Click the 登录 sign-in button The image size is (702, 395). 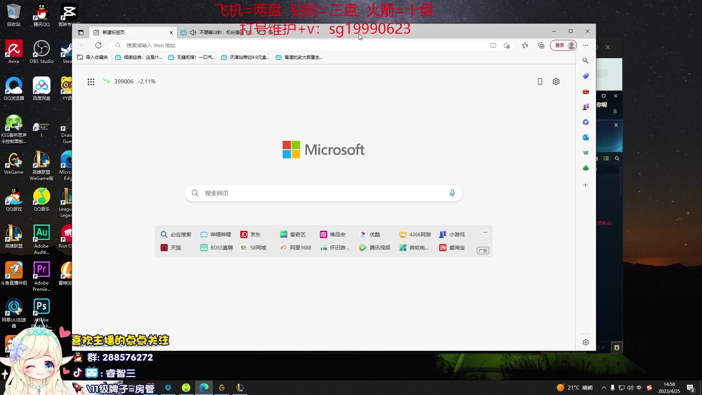tap(563, 45)
